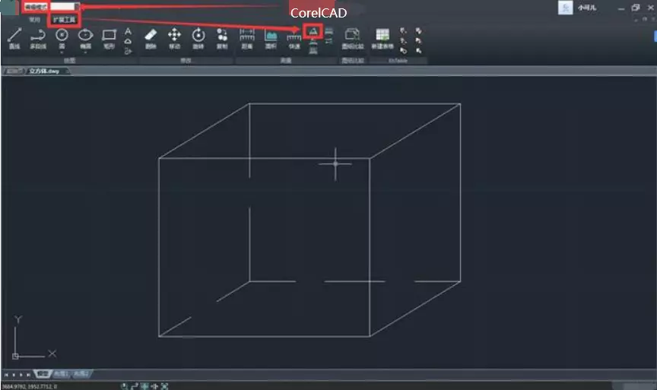This screenshot has width=657, height=390.
Task: Switch to the 常用 ribbon tab
Action: [34, 20]
